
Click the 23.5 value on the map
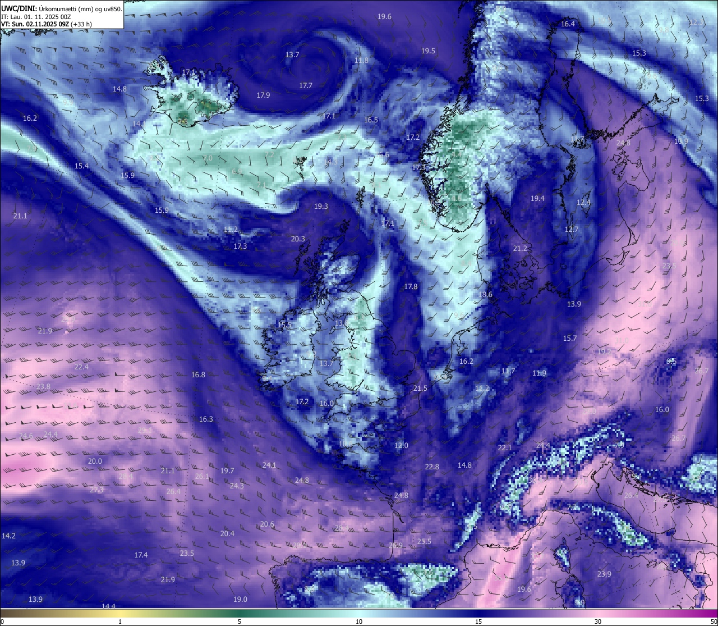tap(187, 553)
